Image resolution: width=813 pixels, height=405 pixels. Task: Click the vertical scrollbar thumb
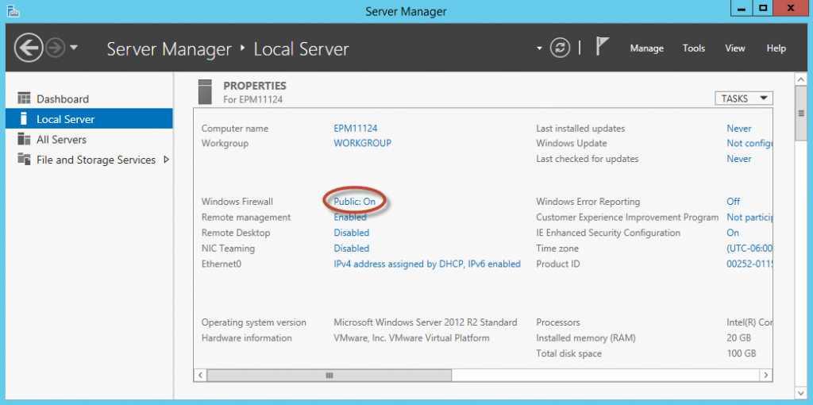pyautogui.click(x=800, y=113)
